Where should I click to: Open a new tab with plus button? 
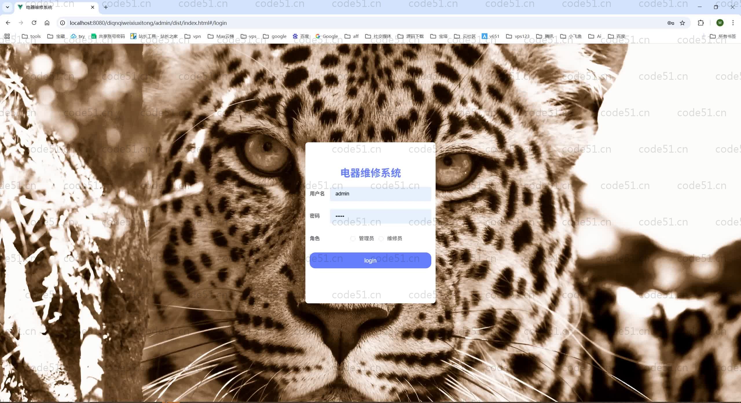pos(106,7)
